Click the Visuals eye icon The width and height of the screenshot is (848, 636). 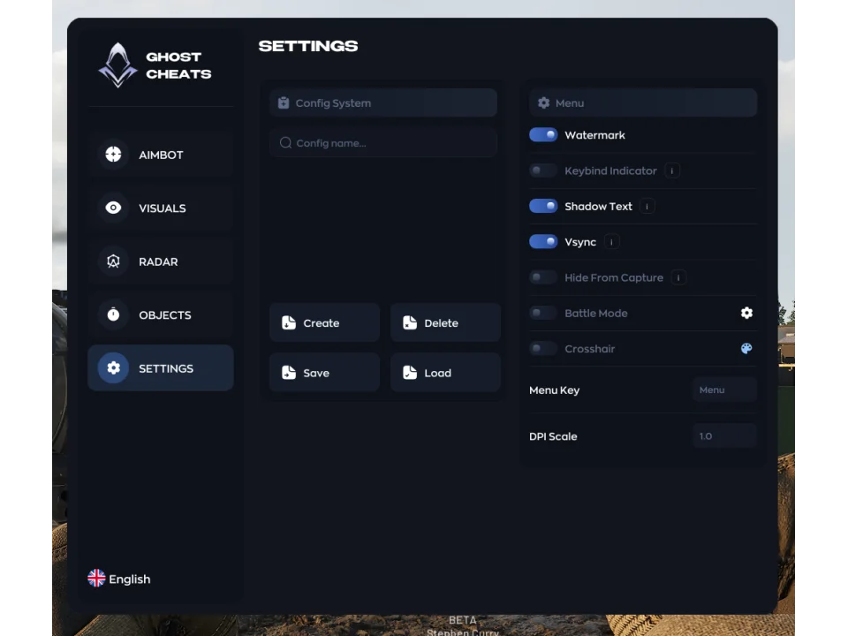click(x=114, y=208)
